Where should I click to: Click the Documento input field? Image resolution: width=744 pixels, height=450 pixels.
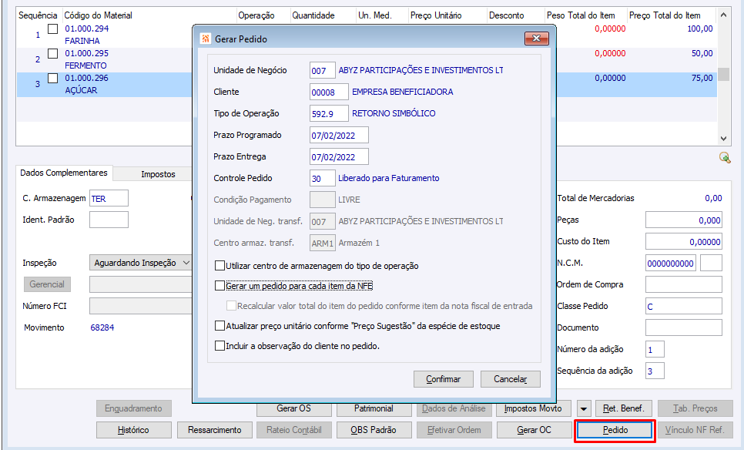point(684,327)
